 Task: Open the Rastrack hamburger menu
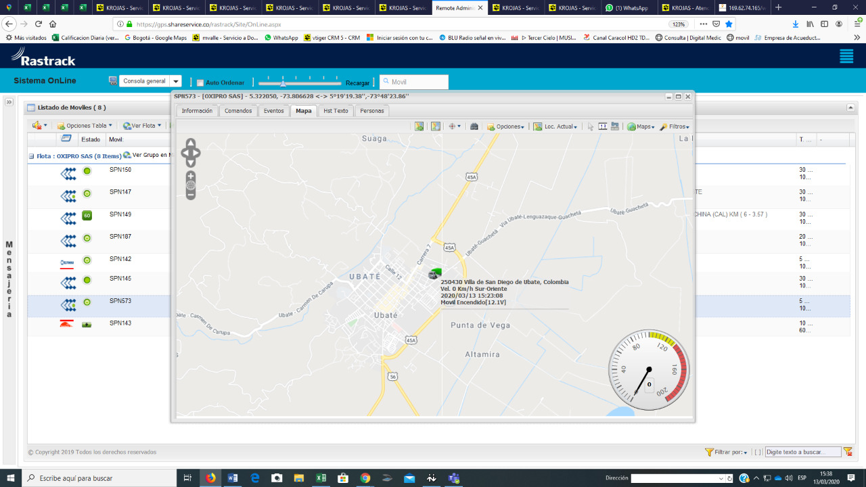[x=846, y=56]
